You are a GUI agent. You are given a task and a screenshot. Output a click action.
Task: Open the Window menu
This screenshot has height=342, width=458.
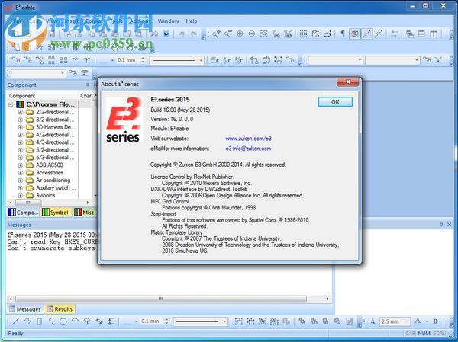tap(168, 21)
